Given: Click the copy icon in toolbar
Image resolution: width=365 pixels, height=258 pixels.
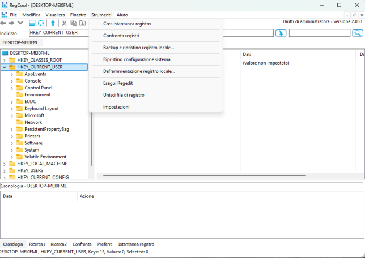Looking at the screenshot, I should click(x=74, y=23).
